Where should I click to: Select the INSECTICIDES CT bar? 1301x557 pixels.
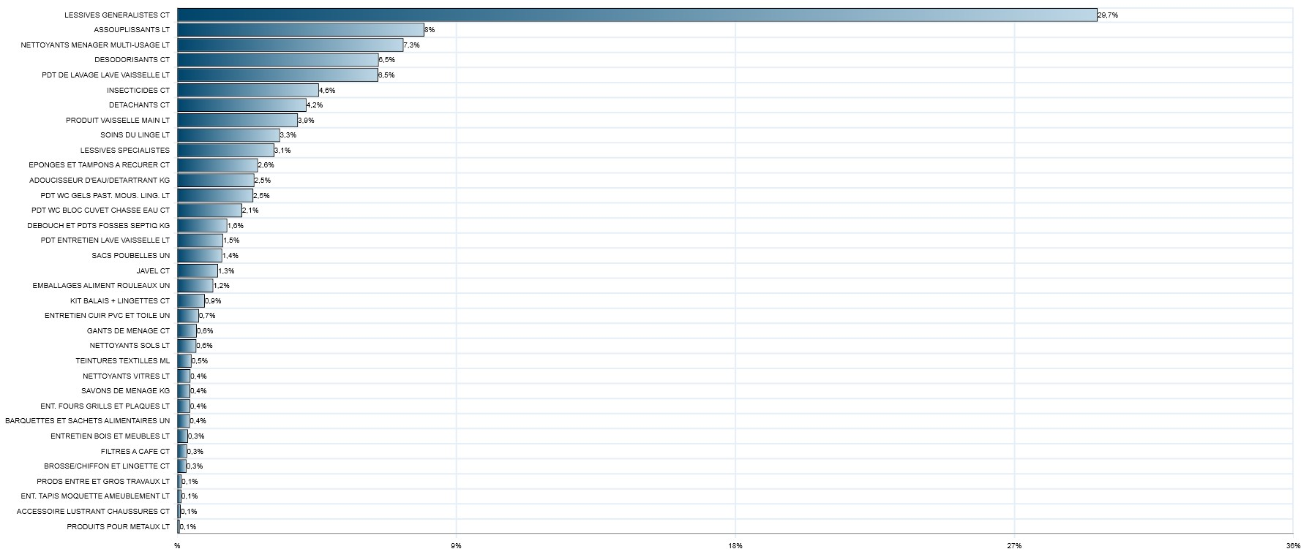click(247, 90)
